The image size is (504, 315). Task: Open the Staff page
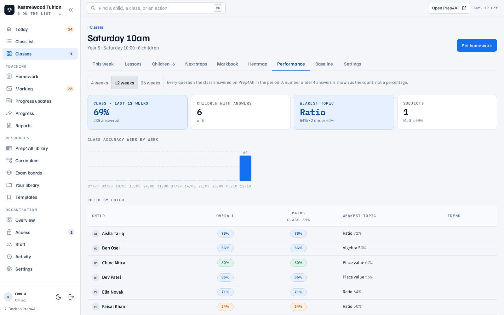[40, 244]
